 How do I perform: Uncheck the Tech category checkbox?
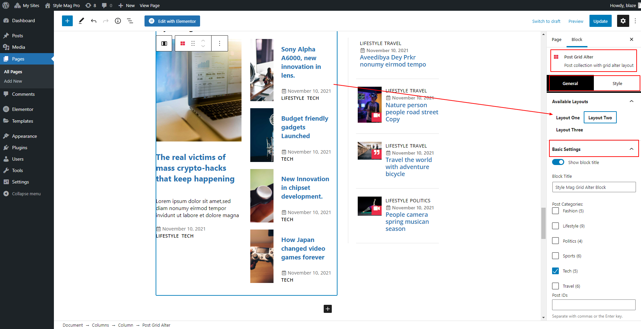(555, 271)
